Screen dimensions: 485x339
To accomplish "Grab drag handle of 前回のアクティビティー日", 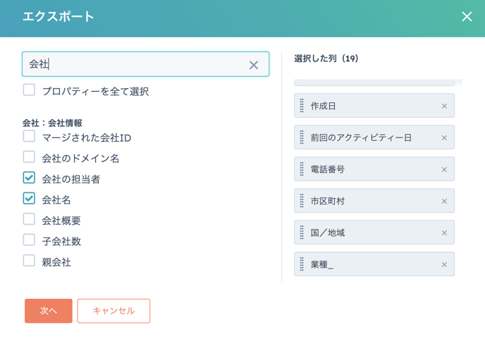I will click(x=302, y=137).
